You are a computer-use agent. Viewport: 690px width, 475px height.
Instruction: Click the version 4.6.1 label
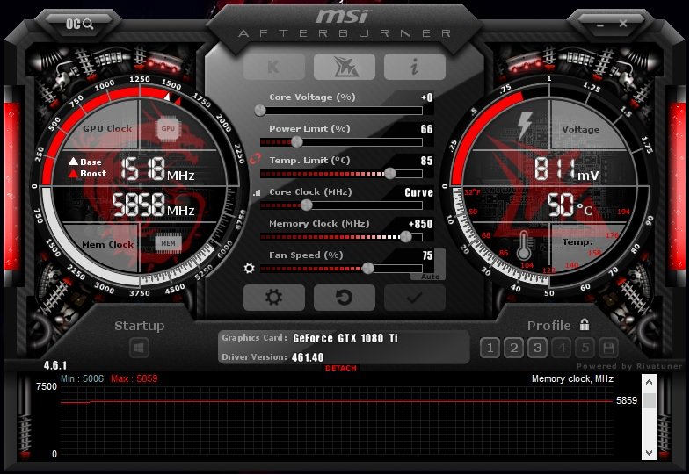point(55,365)
